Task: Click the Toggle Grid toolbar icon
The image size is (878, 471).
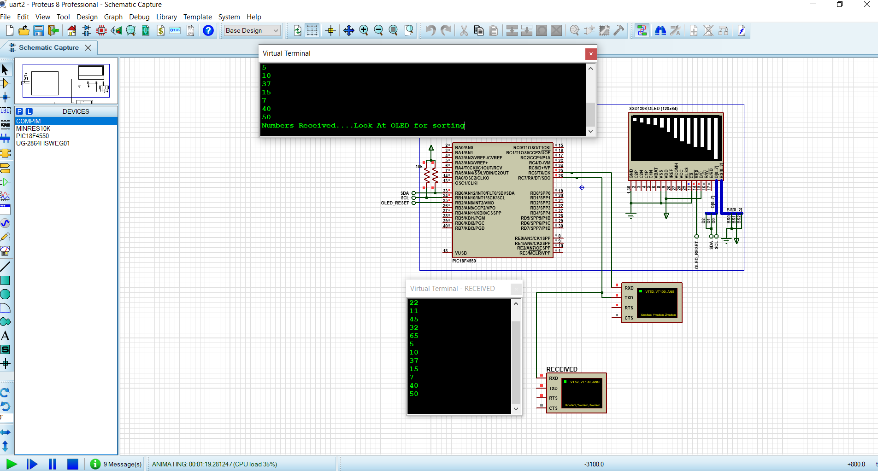Action: (312, 30)
